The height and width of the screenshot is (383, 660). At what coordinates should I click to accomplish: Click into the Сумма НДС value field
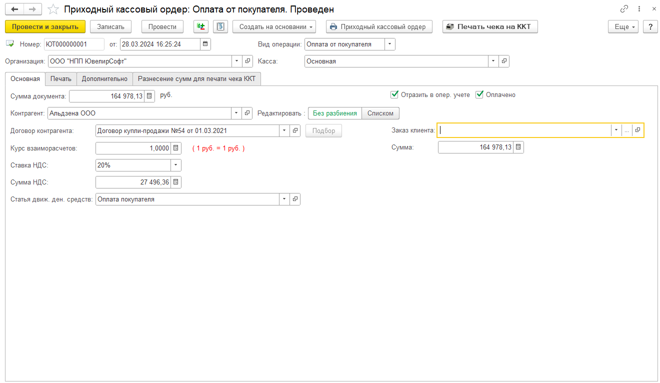(133, 182)
